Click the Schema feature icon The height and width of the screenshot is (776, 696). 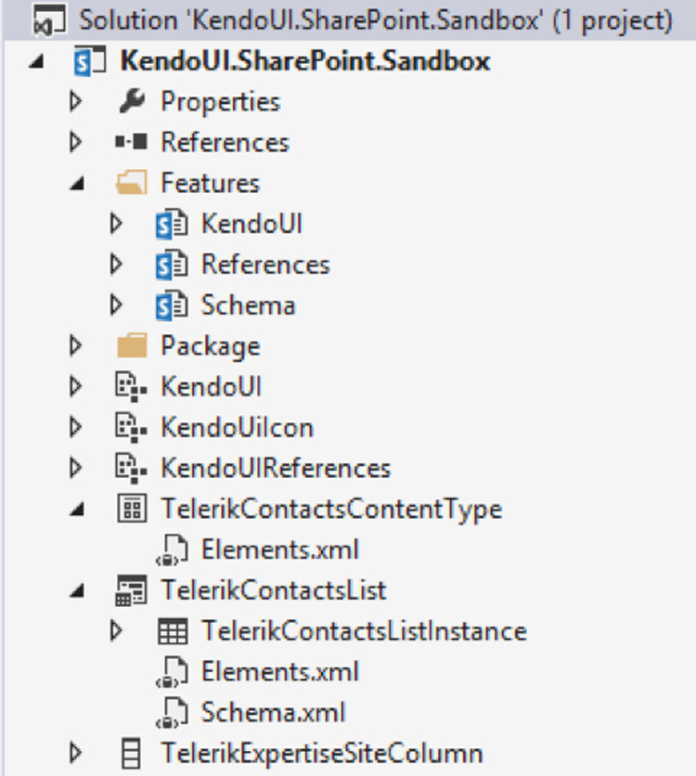pos(172,304)
